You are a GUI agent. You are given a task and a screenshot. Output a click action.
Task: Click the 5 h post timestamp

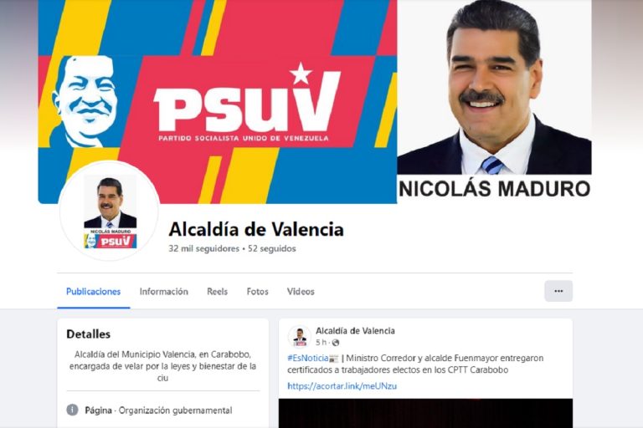[321, 343]
